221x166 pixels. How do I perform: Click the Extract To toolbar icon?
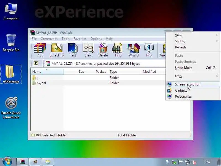tap(57, 50)
